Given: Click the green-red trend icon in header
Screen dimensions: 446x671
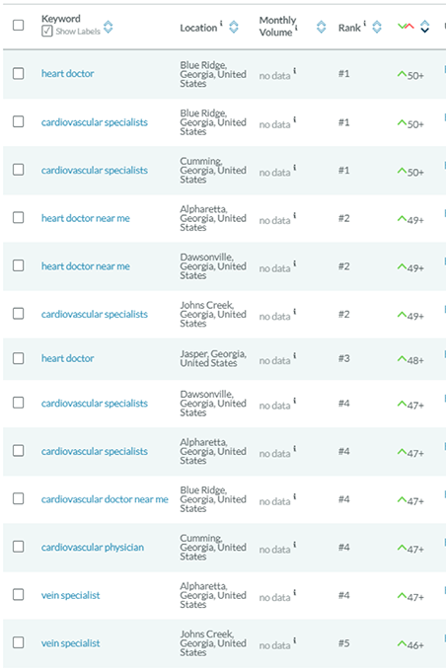Looking at the screenshot, I should tap(406, 27).
